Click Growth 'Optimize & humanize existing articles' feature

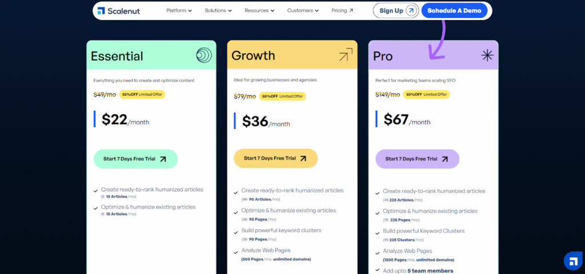click(289, 210)
